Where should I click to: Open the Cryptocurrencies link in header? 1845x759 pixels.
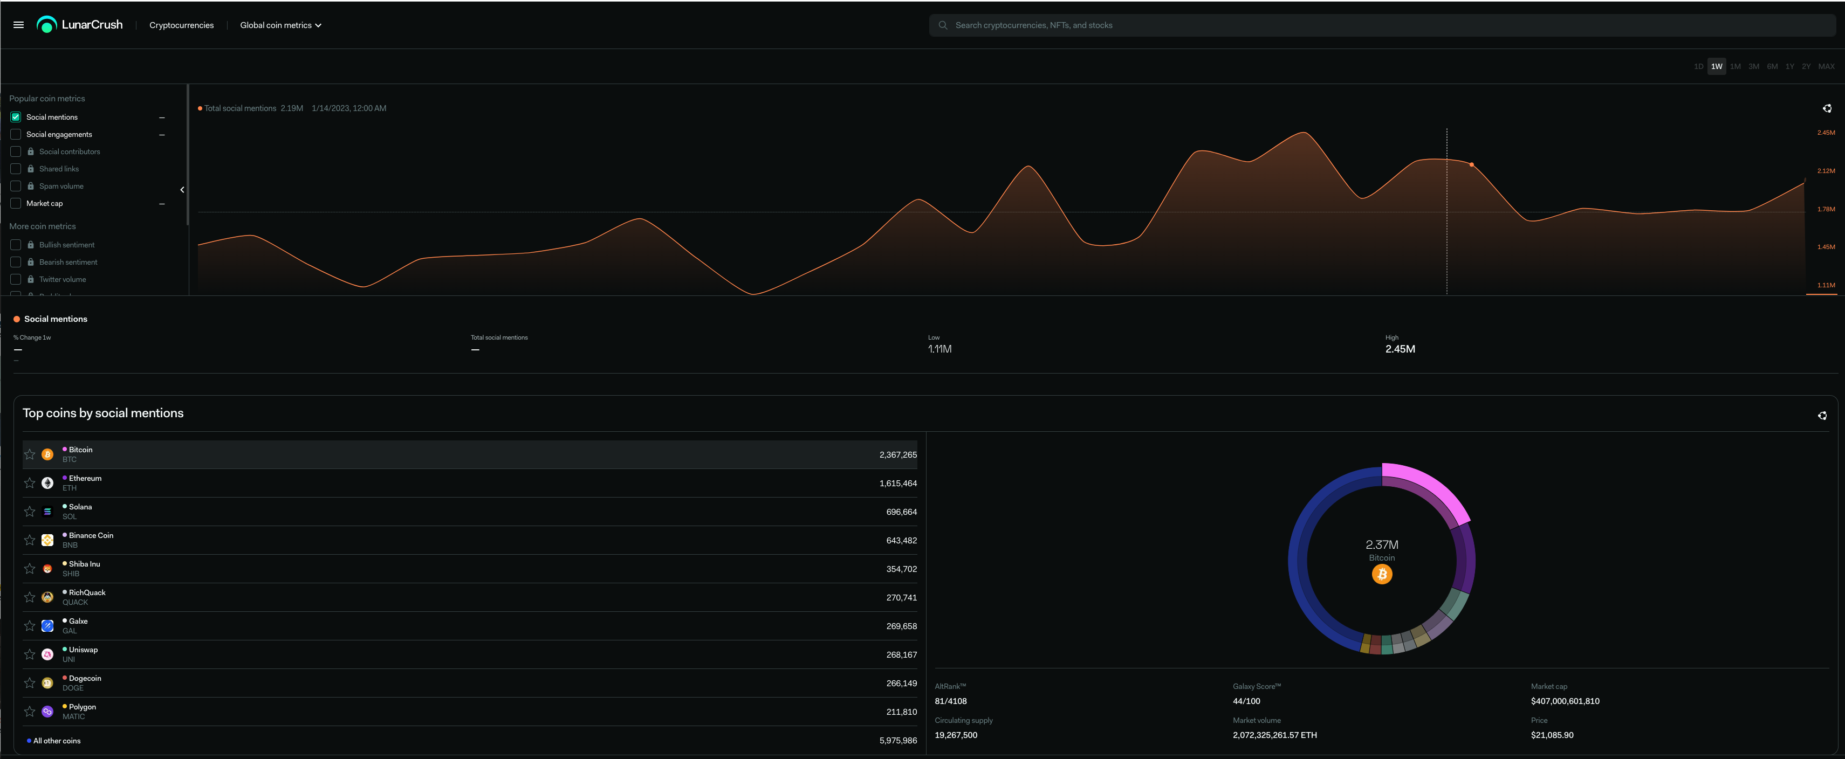pyautogui.click(x=181, y=25)
